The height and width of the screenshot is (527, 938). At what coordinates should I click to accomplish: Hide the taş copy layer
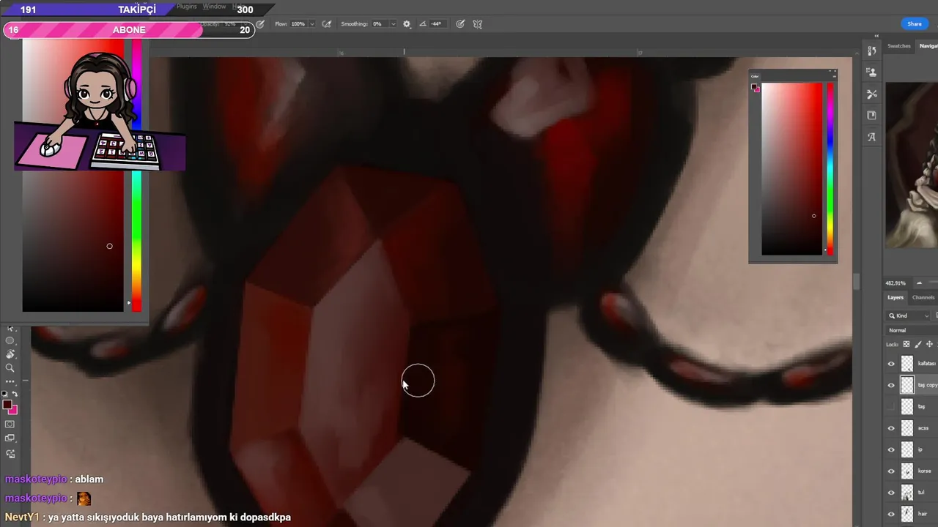pos(891,385)
